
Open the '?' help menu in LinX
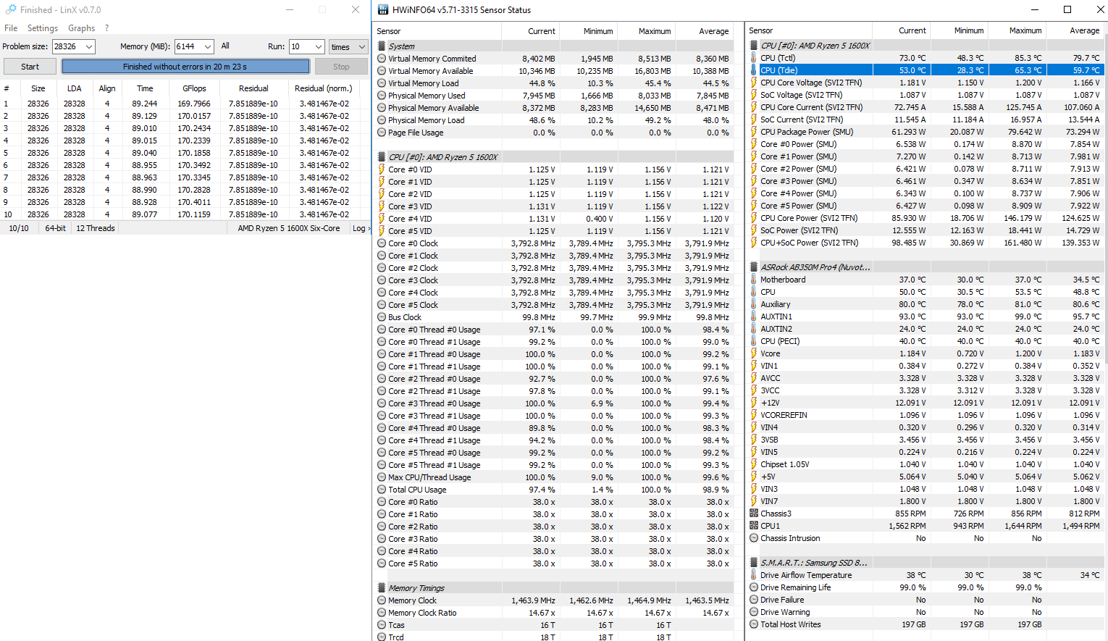106,28
